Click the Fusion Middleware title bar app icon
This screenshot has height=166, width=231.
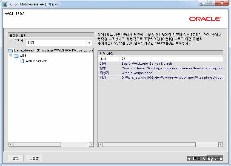[5, 4]
